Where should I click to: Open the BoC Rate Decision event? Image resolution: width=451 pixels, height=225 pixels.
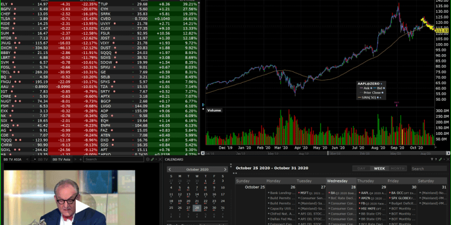[342, 198]
